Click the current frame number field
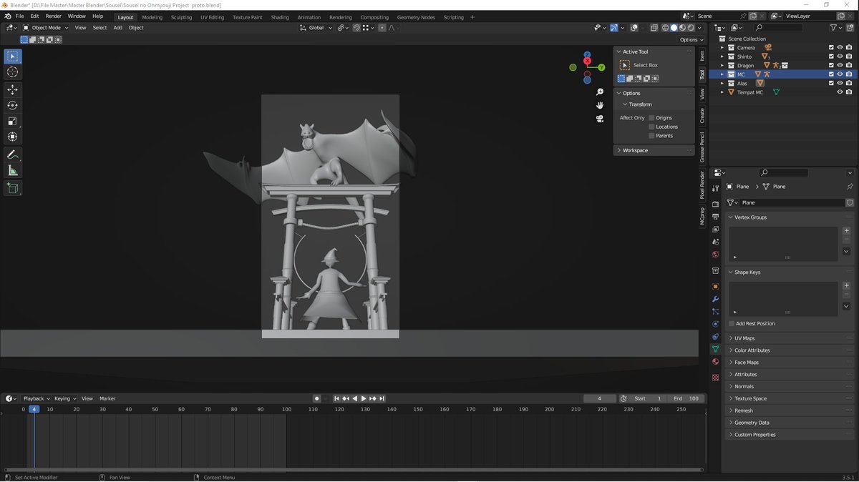 pyautogui.click(x=600, y=398)
